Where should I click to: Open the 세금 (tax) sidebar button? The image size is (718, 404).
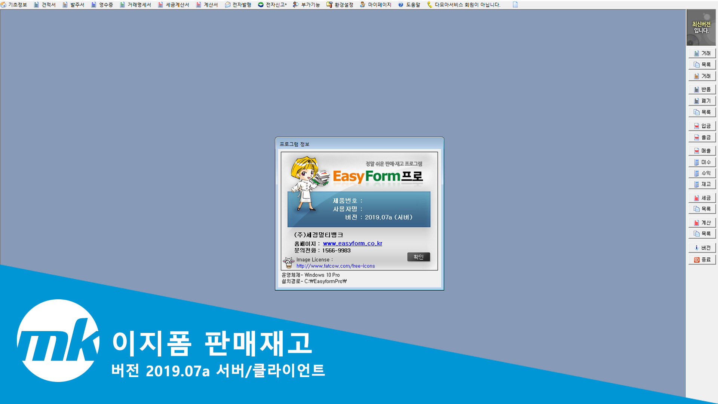[702, 198]
